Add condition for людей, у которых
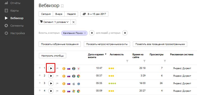This screenshot has height=95, width=197. point(125,33)
